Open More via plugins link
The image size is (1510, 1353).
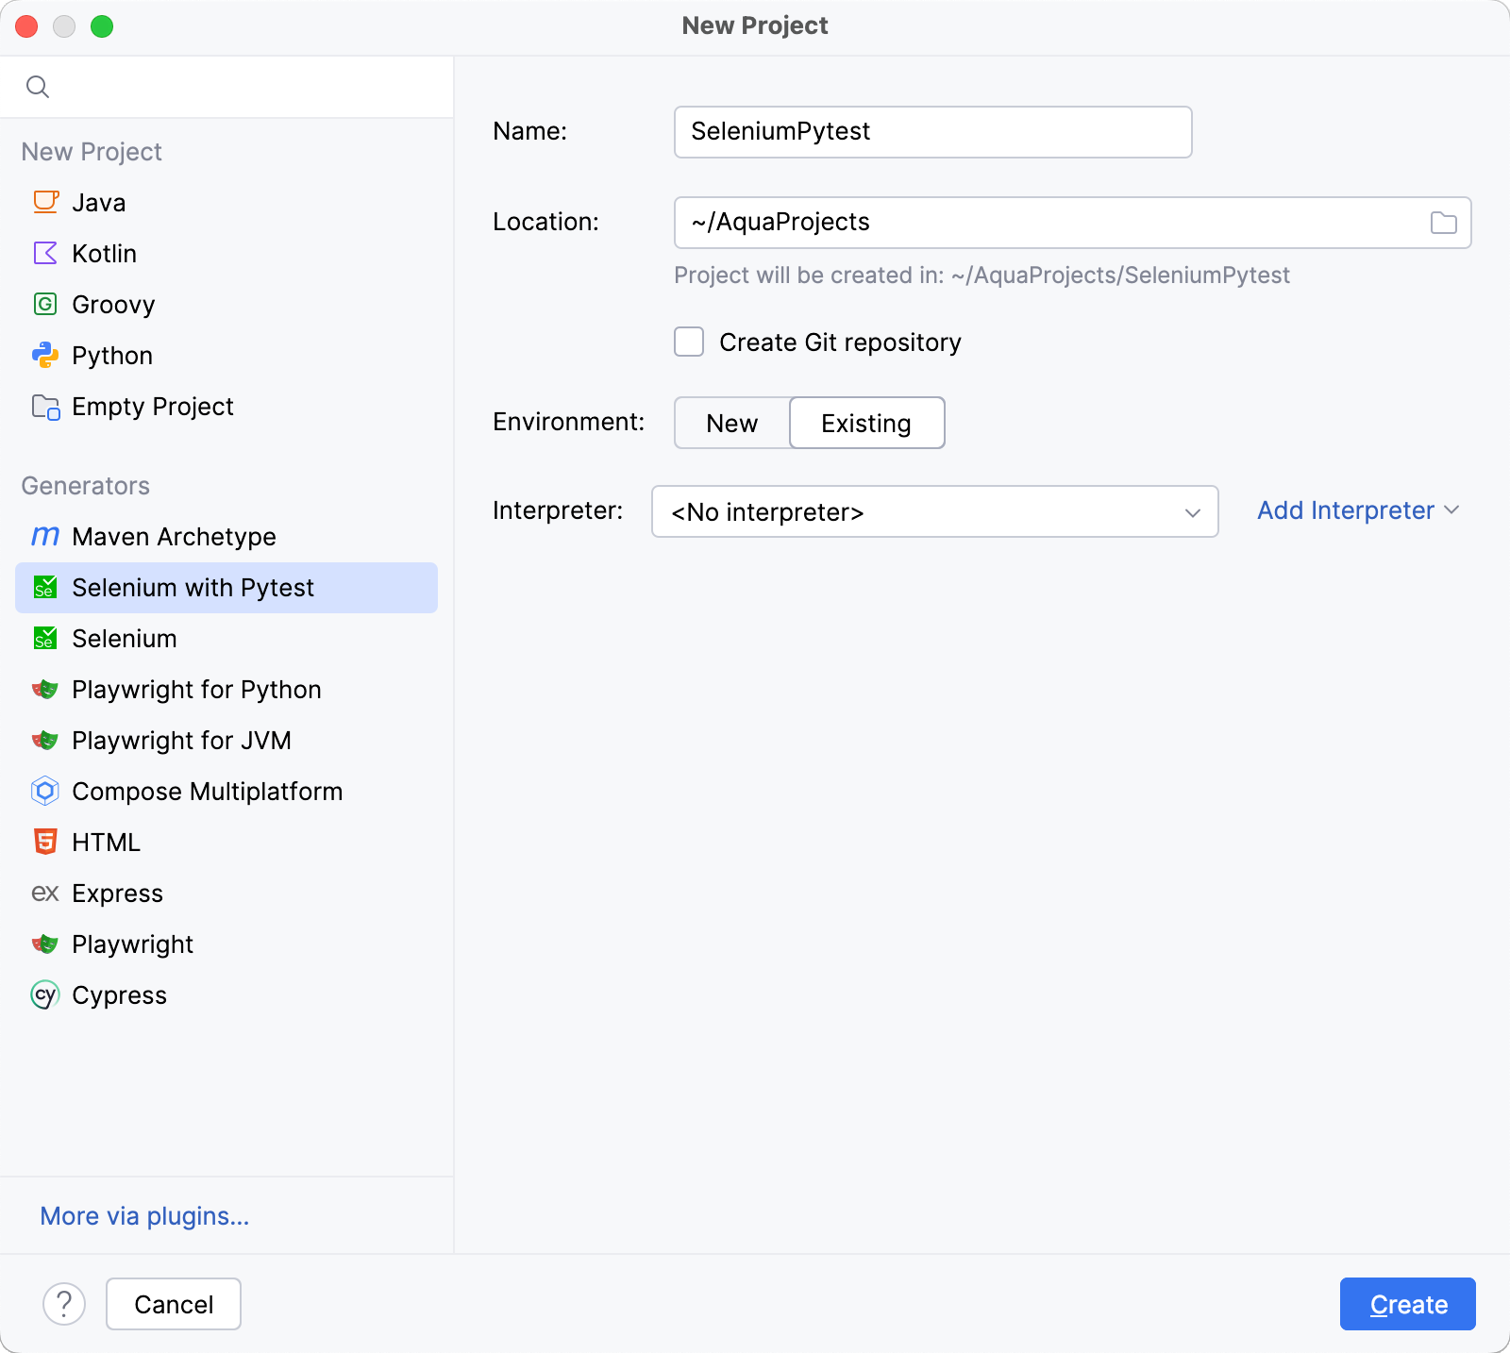(x=144, y=1216)
